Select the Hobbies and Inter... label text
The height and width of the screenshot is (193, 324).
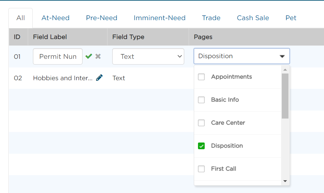[63, 78]
